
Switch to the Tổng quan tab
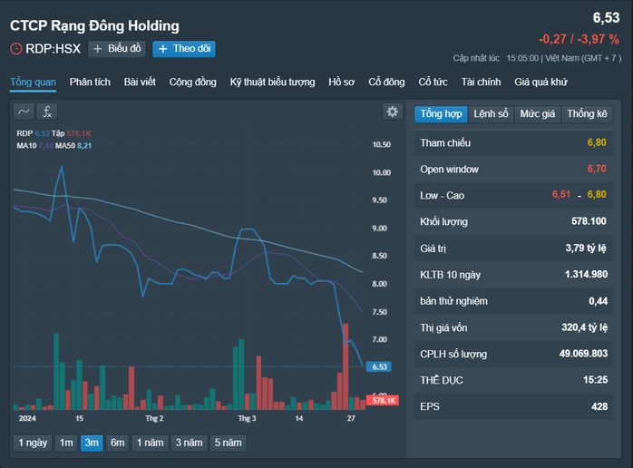point(34,83)
